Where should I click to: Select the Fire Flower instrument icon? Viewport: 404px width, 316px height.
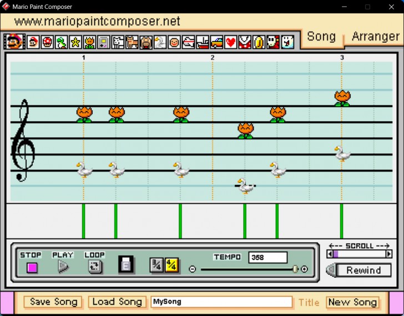(89, 42)
